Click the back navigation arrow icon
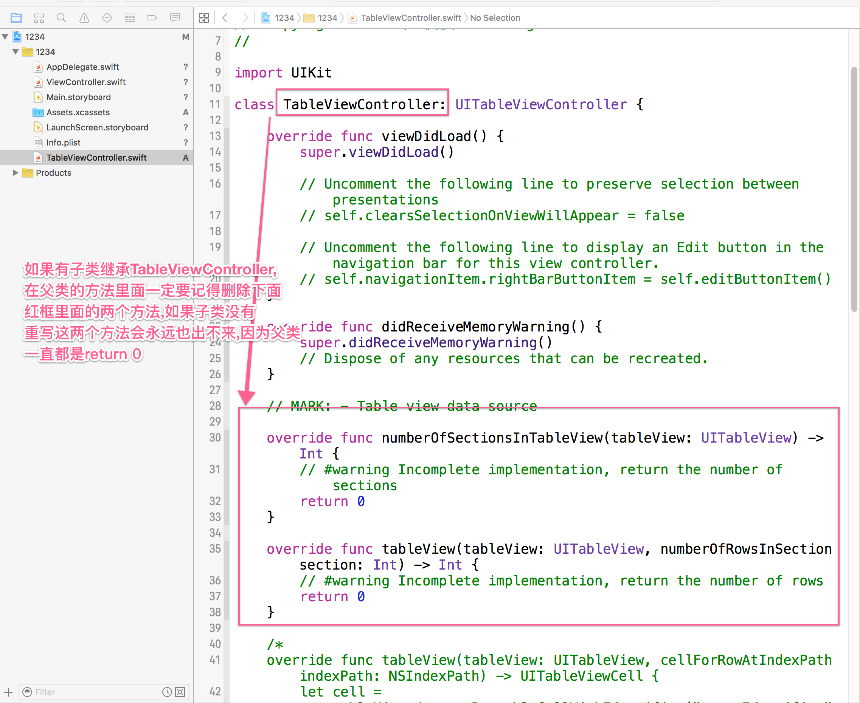Viewport: 860px width, 703px height. [226, 18]
